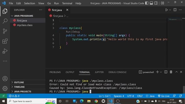Close the terminal panel
The height and width of the screenshot is (104, 185).
click(x=181, y=72)
